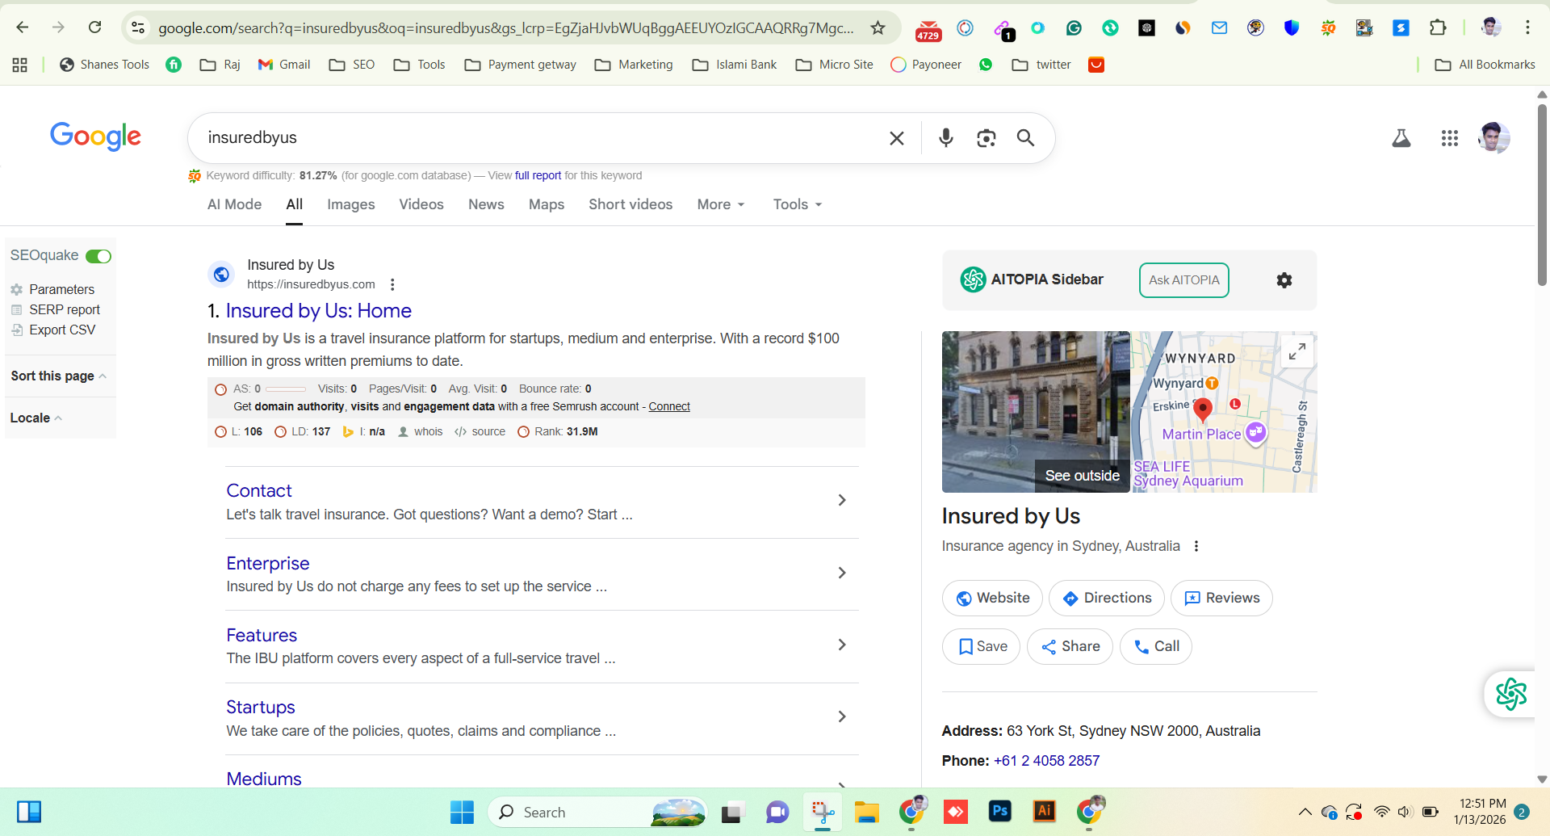This screenshot has width=1550, height=836.
Task: Expand the More search filter dropdown
Action: click(721, 204)
